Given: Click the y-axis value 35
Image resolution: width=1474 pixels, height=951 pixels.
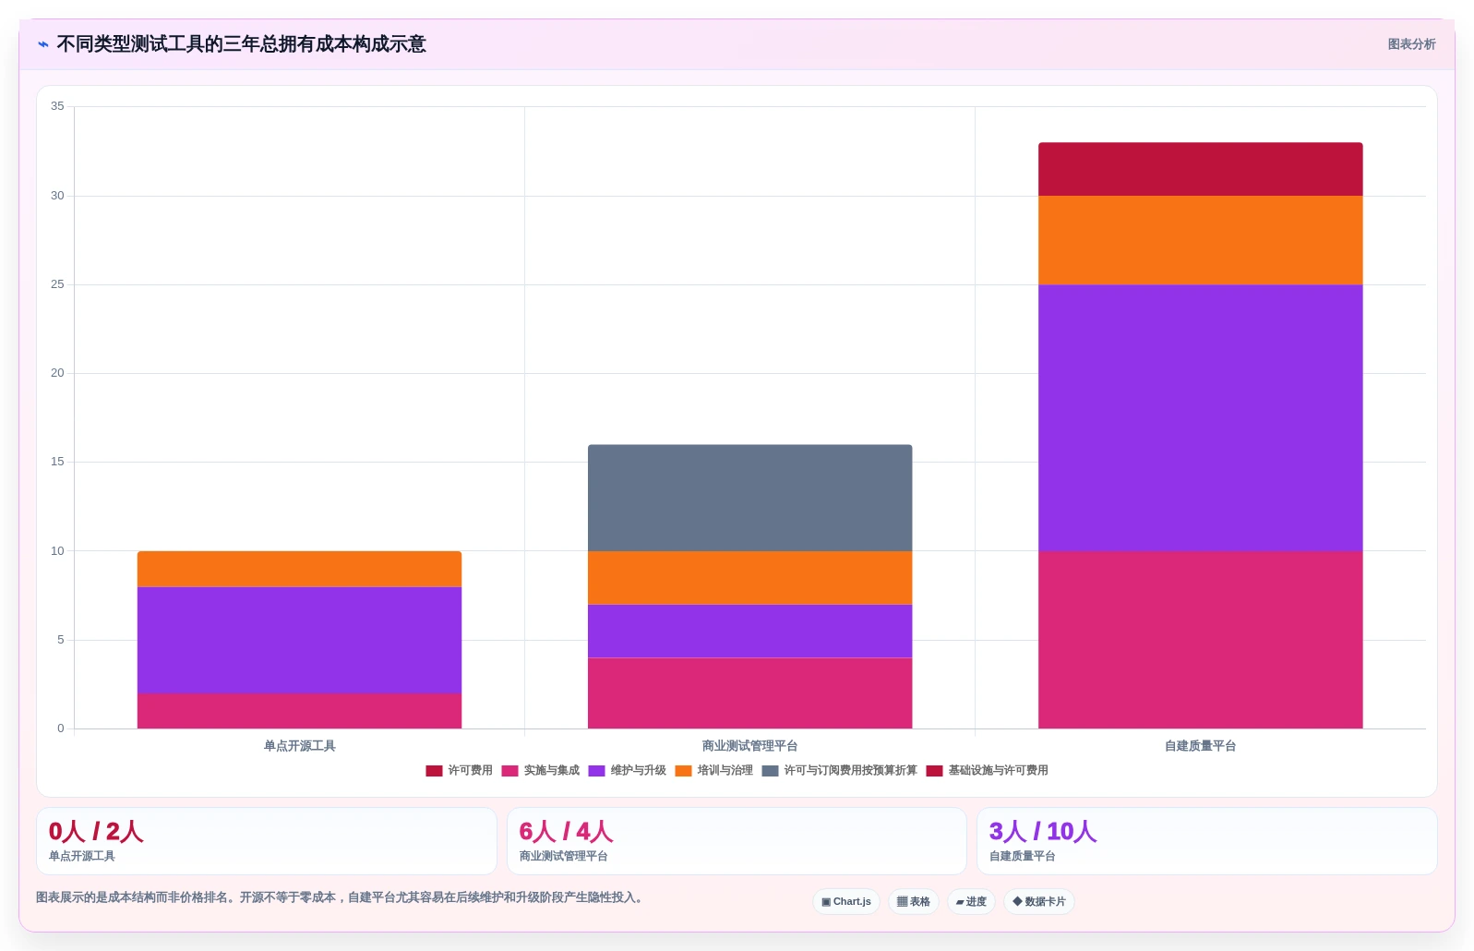Looking at the screenshot, I should pyautogui.click(x=57, y=106).
